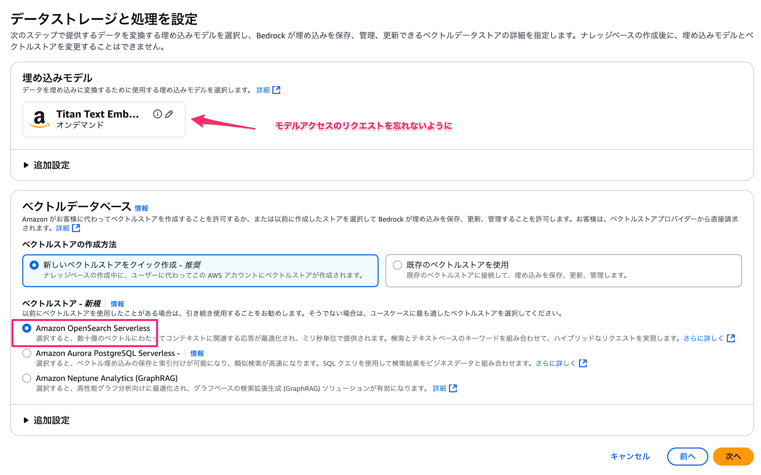Image resolution: width=761 pixels, height=475 pixels.
Task: Open さらに詳しく link for OpenSearch Serverless
Action: coord(704,338)
